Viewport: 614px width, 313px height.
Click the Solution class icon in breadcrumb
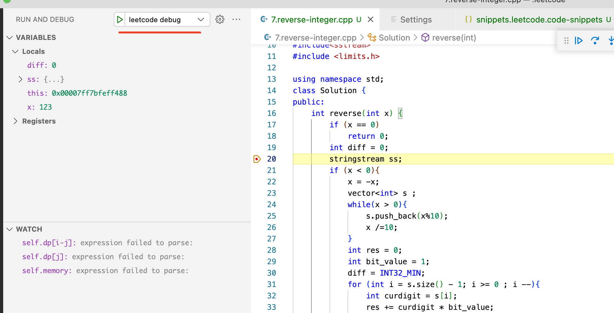point(372,38)
